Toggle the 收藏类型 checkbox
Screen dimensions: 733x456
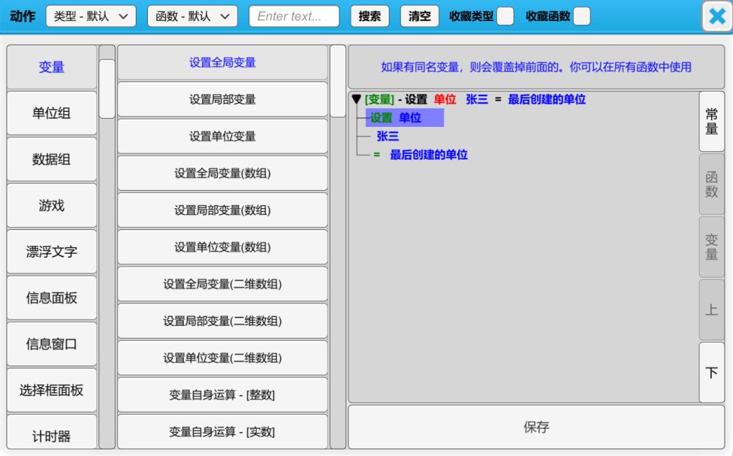pos(505,16)
